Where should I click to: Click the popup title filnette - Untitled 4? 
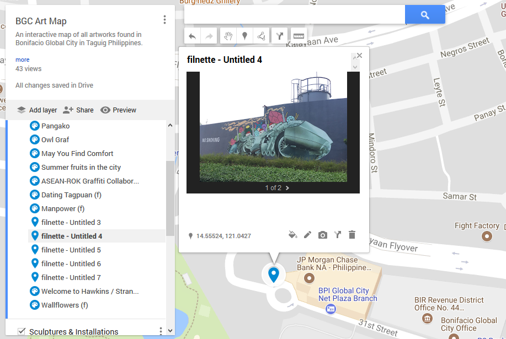[225, 60]
